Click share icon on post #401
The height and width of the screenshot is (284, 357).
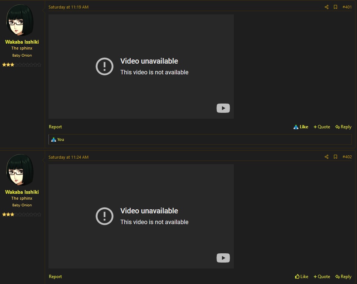326,7
